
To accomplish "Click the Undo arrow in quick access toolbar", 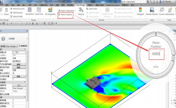I will [11, 23].
